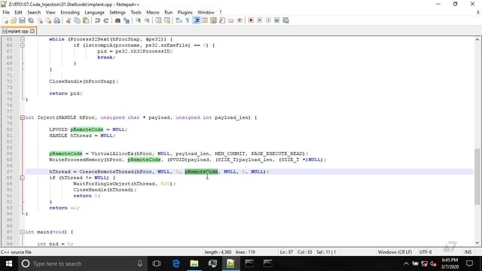The height and width of the screenshot is (271, 482).
Task: Click the INS status bar indicator
Action: click(468, 252)
